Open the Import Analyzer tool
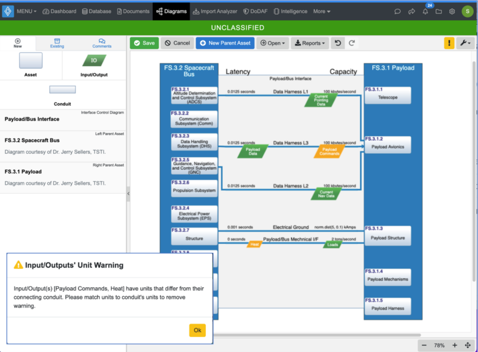 215,11
